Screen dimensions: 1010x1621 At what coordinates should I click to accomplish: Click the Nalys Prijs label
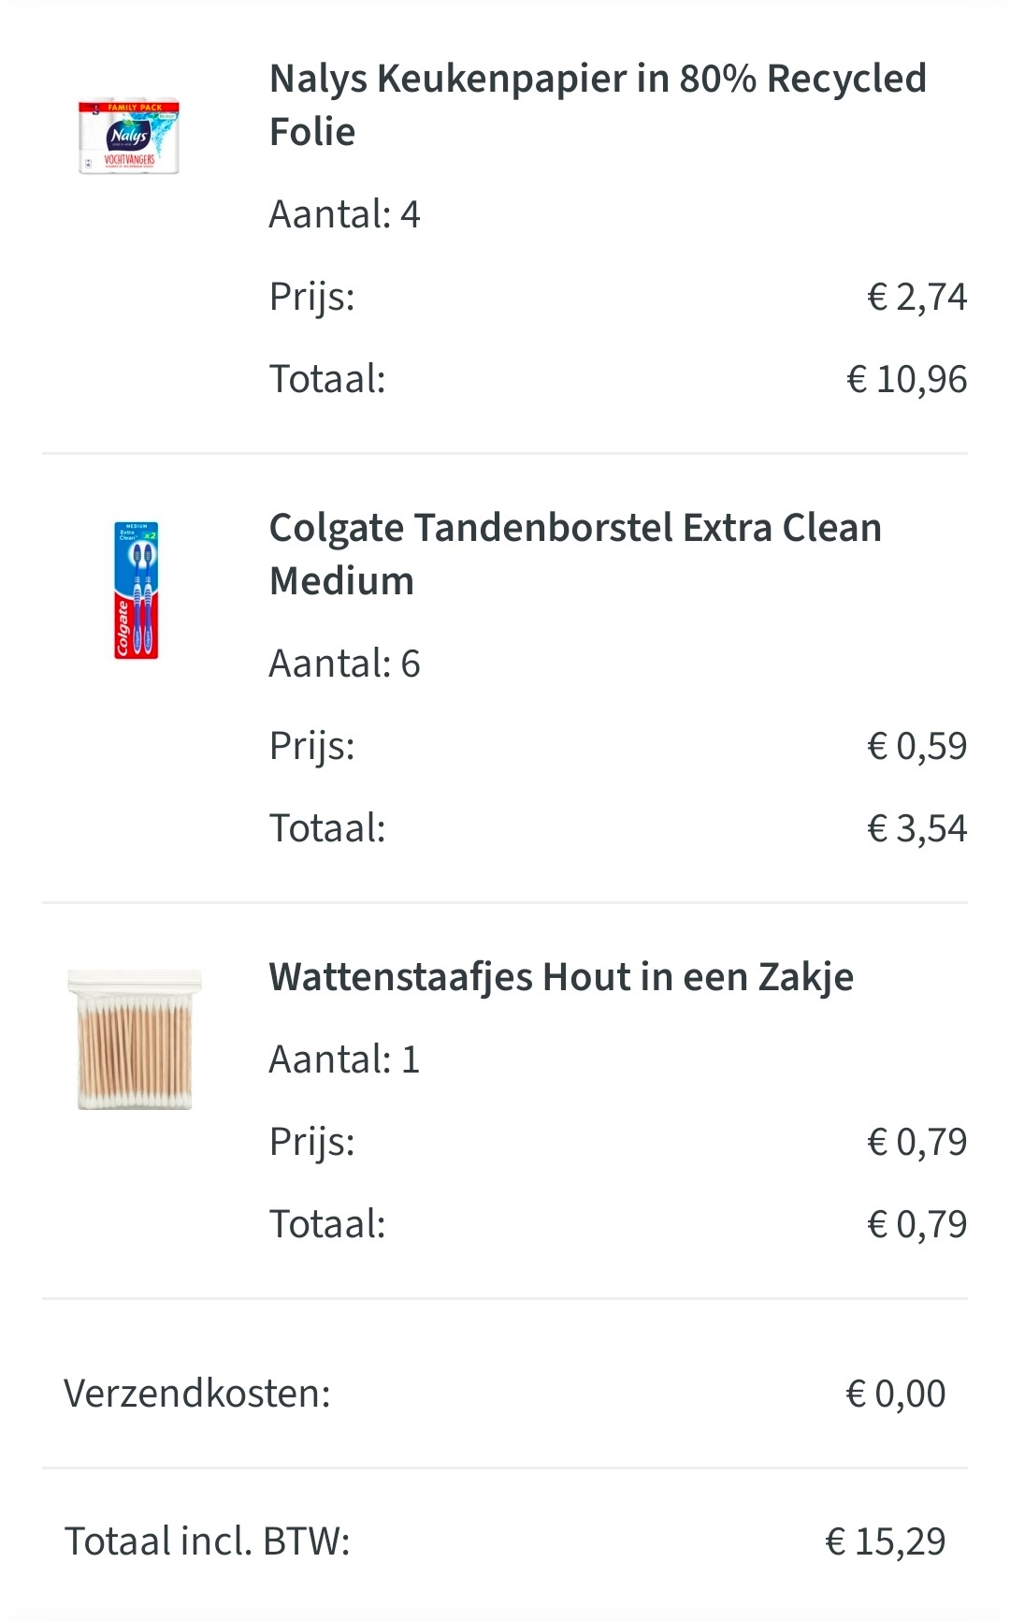[x=312, y=297]
